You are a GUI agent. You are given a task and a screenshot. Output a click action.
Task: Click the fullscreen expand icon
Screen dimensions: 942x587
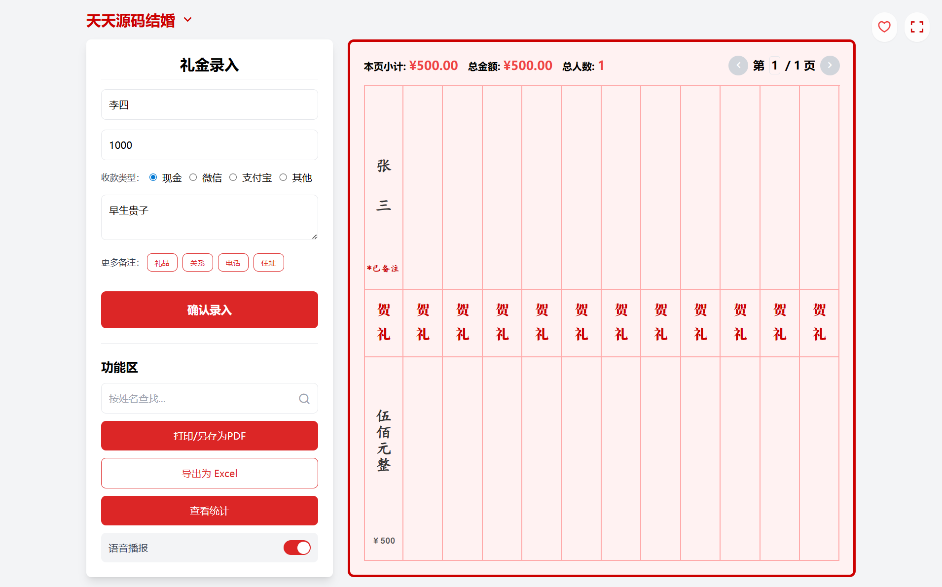[917, 27]
